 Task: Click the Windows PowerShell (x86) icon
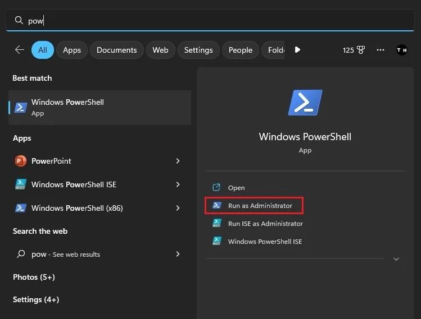click(x=21, y=208)
